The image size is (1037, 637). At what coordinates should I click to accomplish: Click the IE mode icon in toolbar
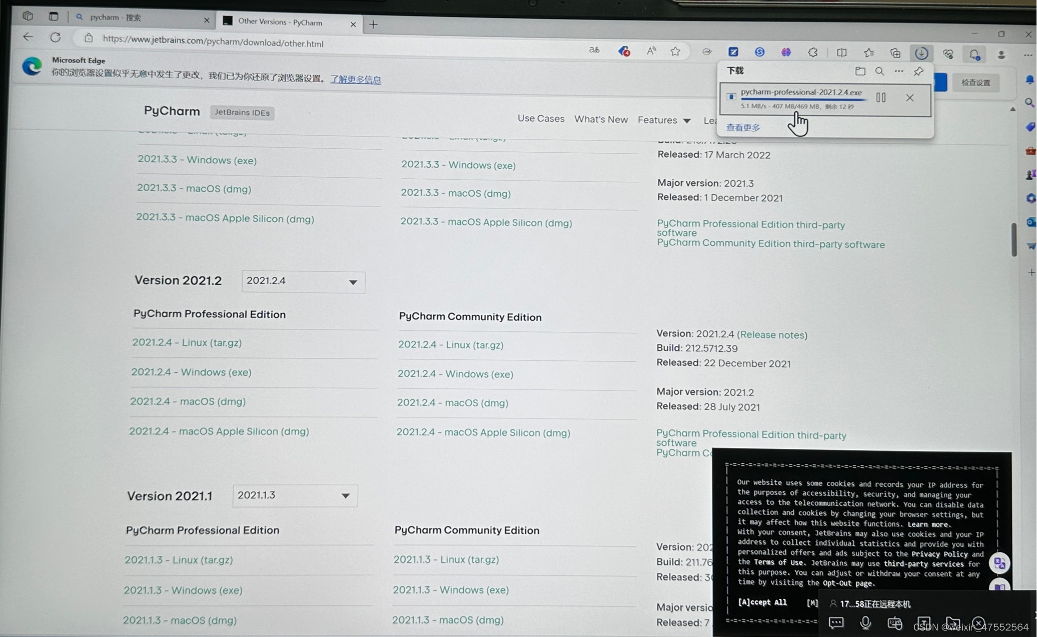[707, 51]
